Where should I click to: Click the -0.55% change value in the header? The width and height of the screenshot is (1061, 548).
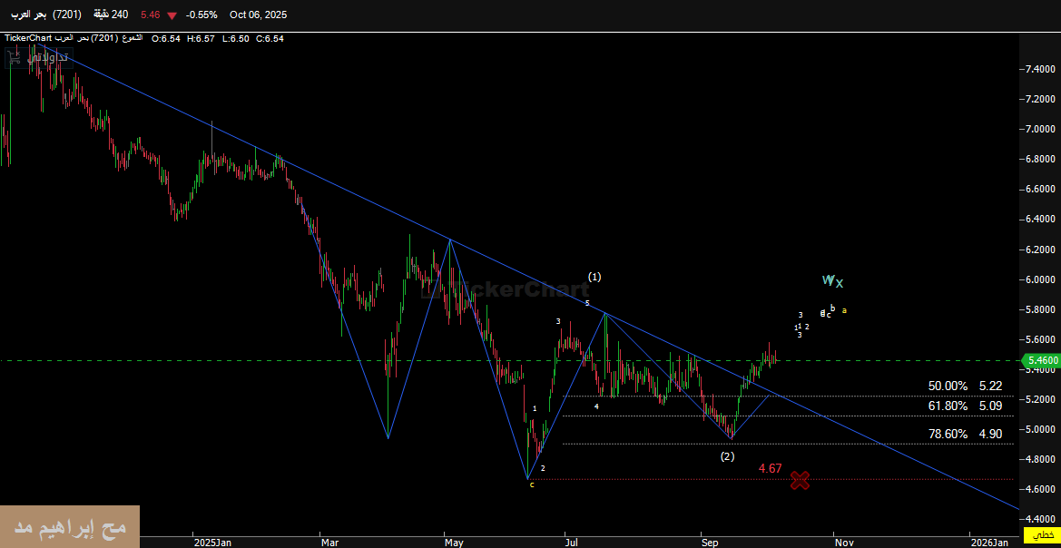click(x=201, y=15)
